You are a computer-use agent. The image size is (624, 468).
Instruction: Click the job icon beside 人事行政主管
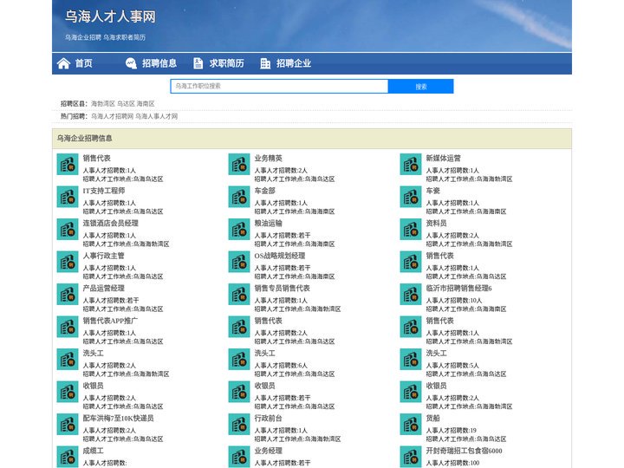click(x=68, y=262)
